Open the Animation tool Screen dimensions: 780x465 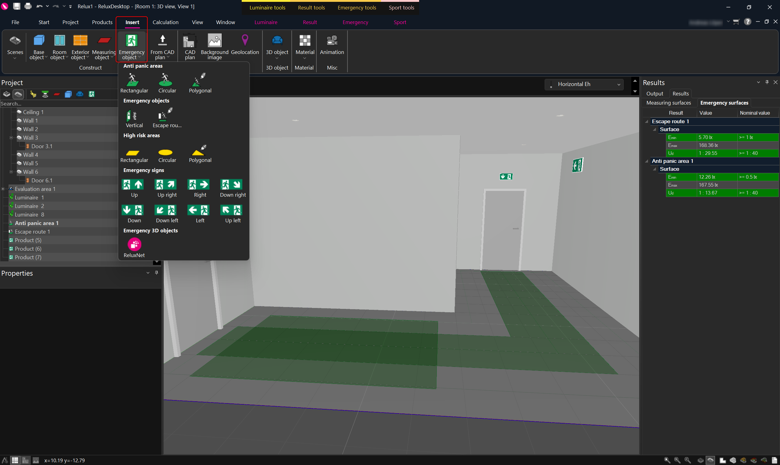pyautogui.click(x=332, y=45)
